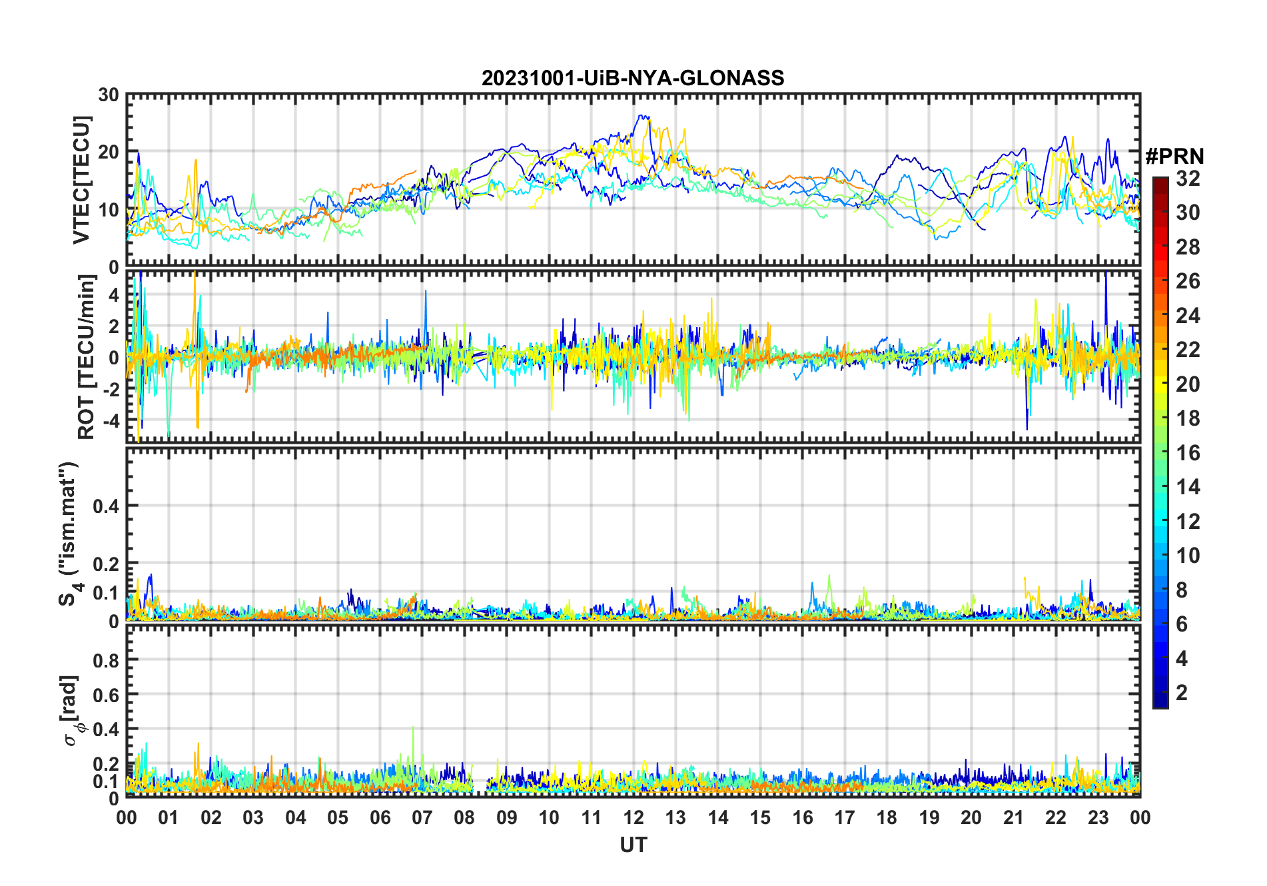Click the VTEC axis tick label 20

(109, 152)
